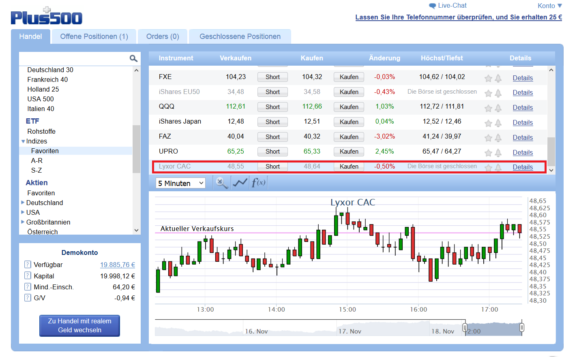Set alert bell for iShares EU50

498,93
